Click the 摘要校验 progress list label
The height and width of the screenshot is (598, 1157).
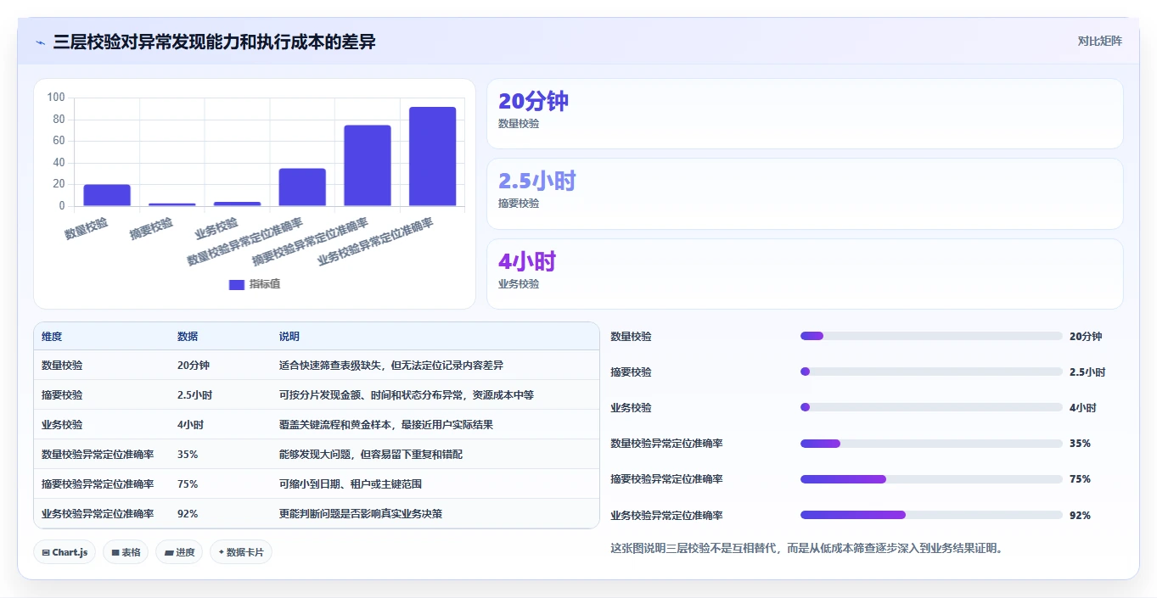tap(632, 372)
